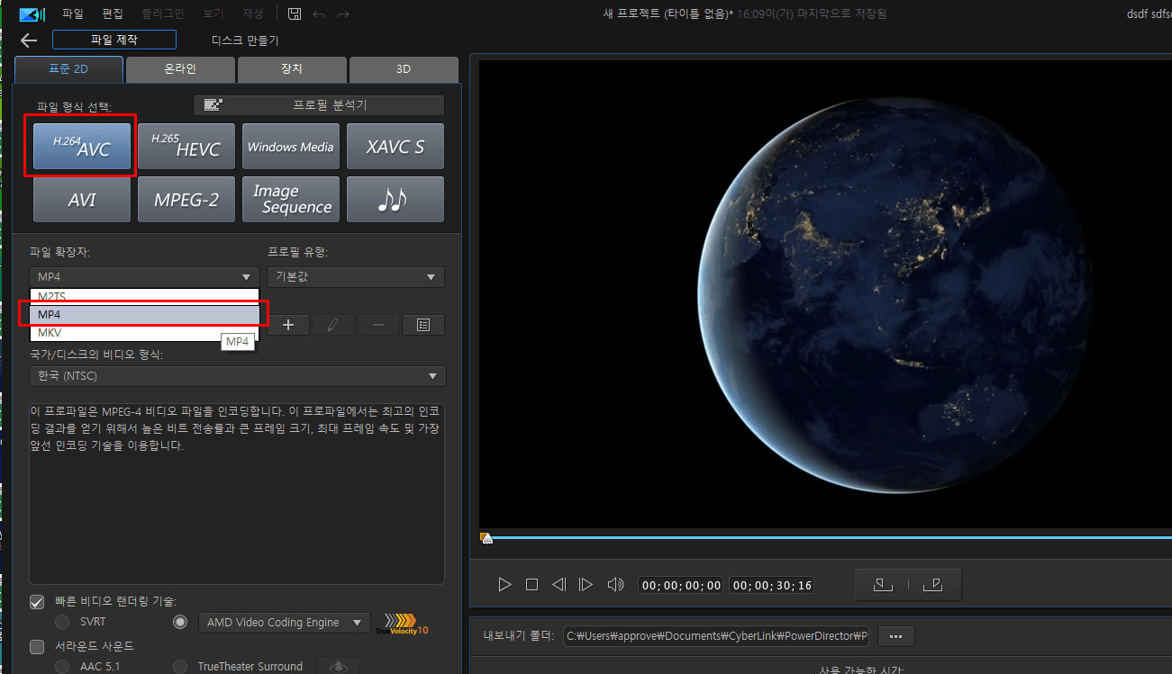Select the audio music notes format button
Image resolution: width=1172 pixels, height=674 pixels.
[x=395, y=200]
